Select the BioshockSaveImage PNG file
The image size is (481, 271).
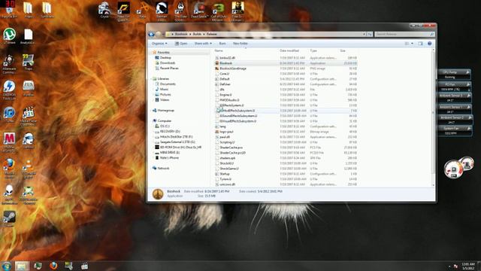(286, 69)
